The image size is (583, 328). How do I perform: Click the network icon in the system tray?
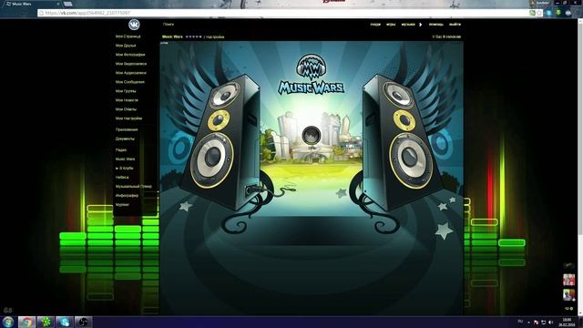click(543, 322)
